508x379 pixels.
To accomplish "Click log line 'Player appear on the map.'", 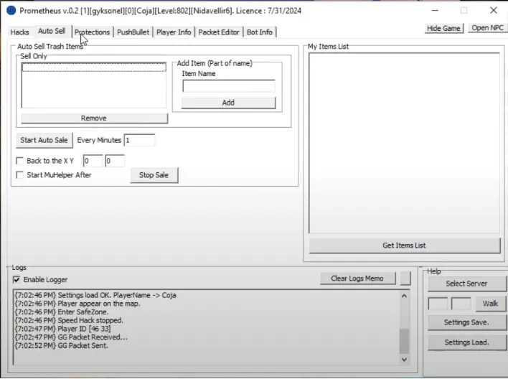I will tap(77, 304).
